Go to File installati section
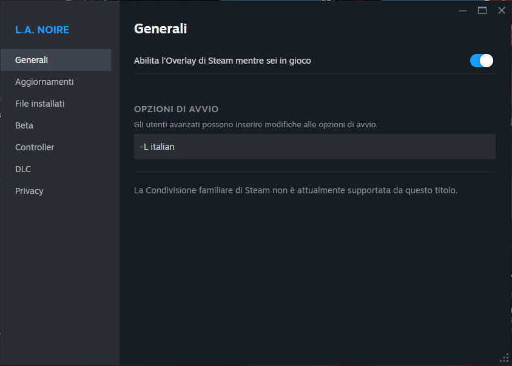This screenshot has width=512, height=366. click(40, 104)
